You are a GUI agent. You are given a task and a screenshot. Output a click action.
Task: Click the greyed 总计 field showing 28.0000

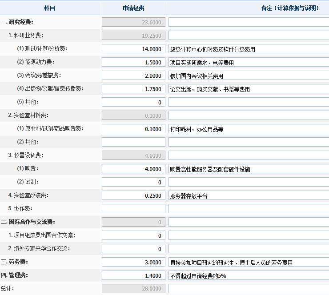click(133, 289)
